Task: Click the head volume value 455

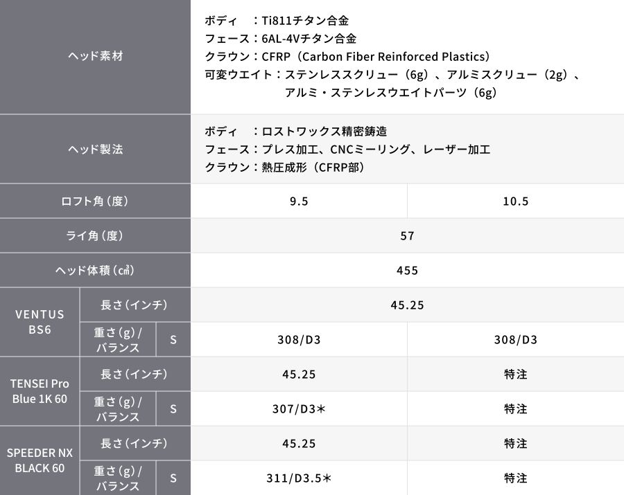Action: point(407,271)
